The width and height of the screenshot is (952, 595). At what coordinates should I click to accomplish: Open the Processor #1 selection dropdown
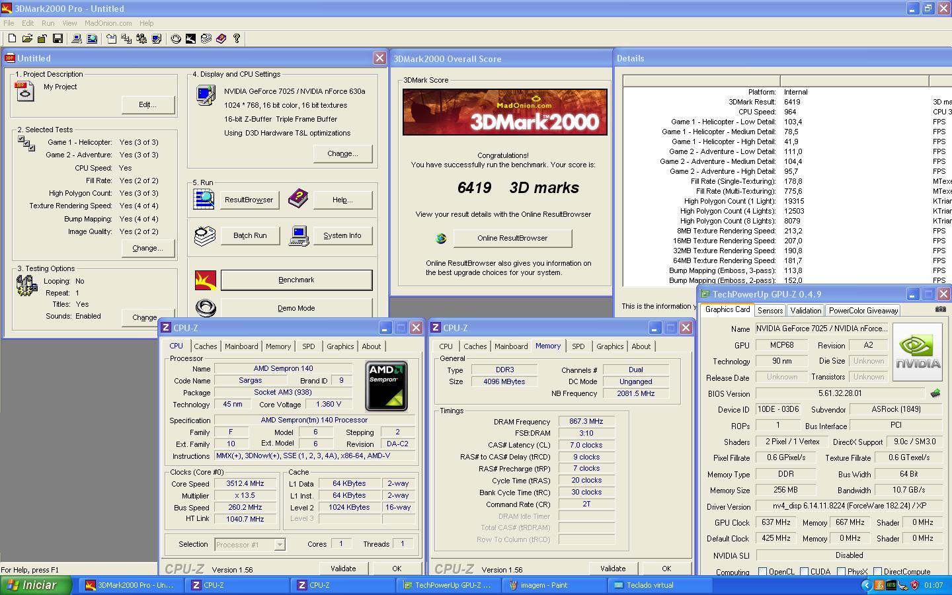click(280, 545)
